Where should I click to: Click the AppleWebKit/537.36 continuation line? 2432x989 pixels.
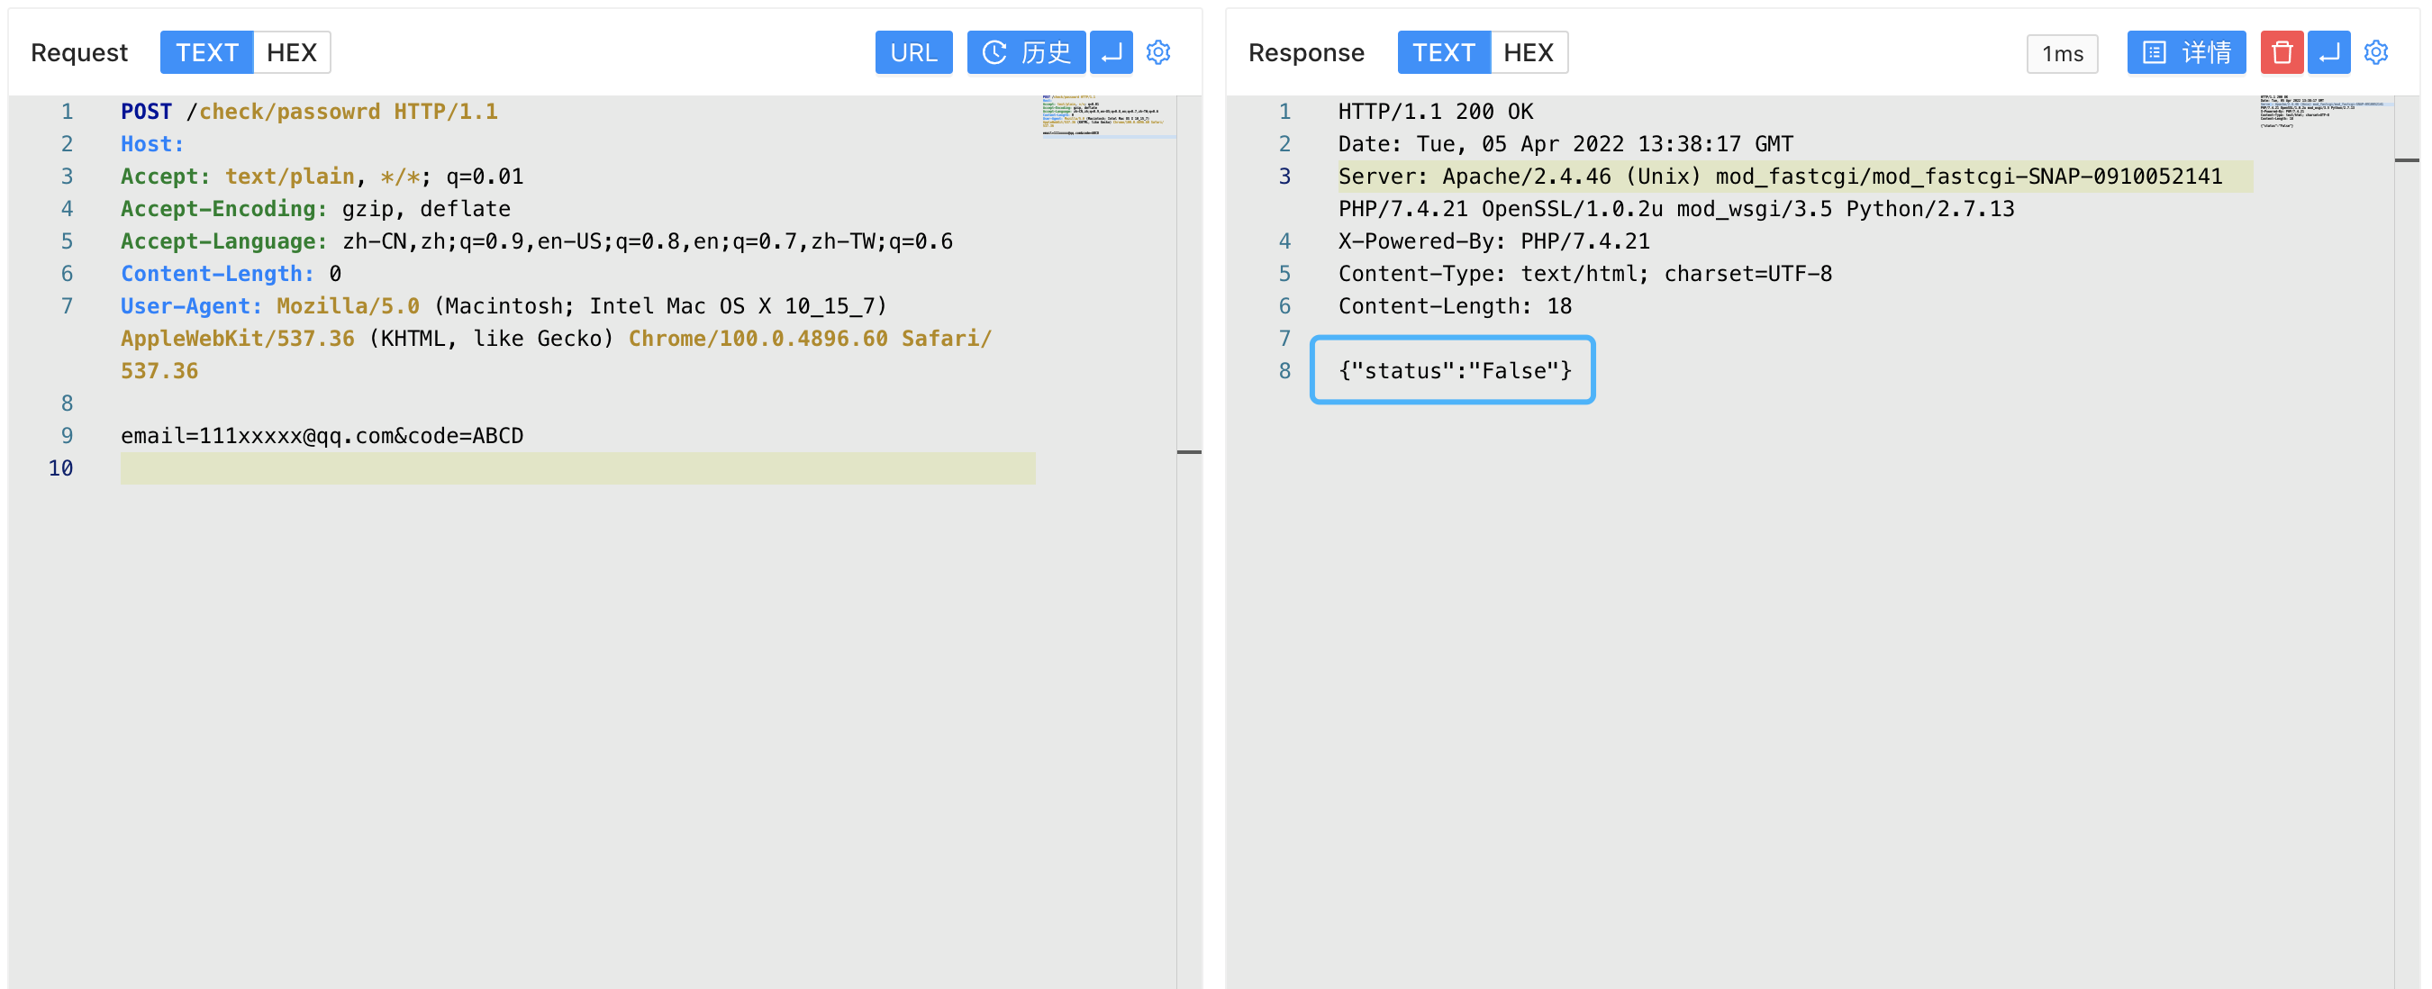(x=556, y=339)
